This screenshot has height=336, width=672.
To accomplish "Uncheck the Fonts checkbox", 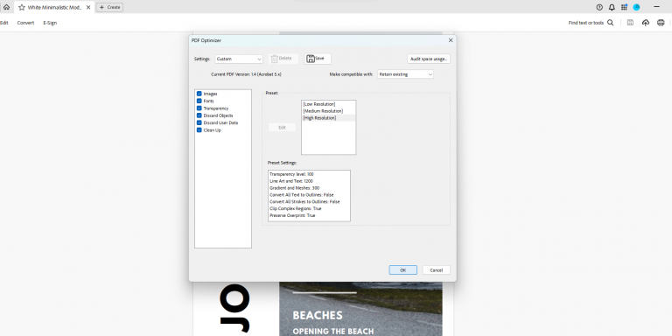I will click(199, 101).
